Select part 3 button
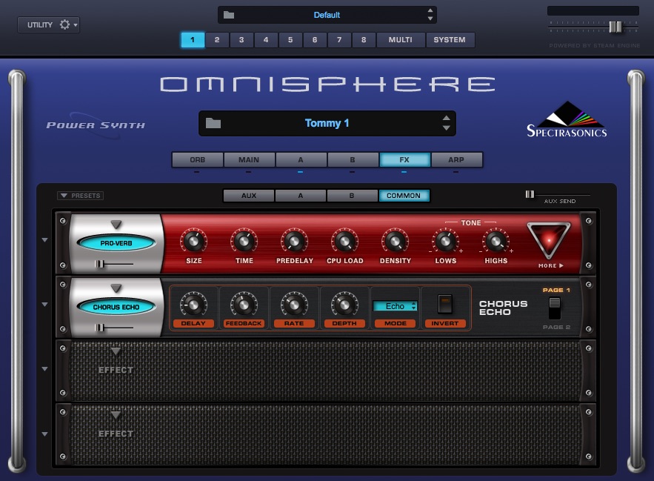Viewport: 654px width, 481px height. coord(241,40)
